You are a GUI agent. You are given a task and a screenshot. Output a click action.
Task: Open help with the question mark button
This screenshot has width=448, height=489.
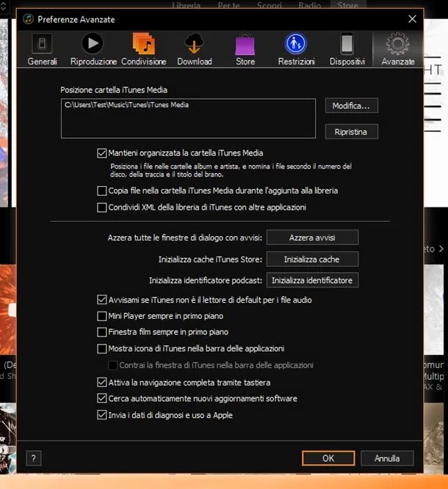[x=34, y=458]
